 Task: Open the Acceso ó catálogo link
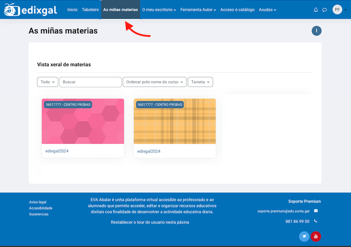pos(237,10)
